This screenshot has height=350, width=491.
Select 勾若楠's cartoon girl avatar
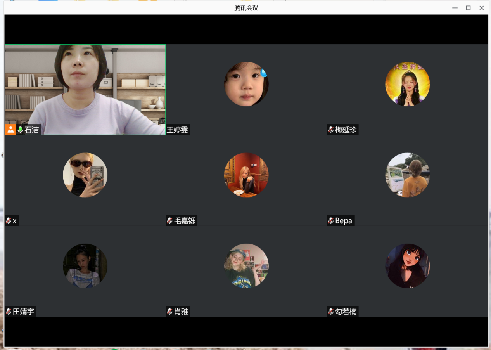point(407,266)
